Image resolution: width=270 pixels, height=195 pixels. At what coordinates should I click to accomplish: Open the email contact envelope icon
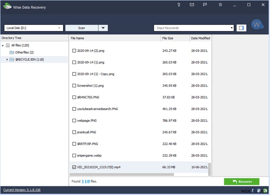pyautogui.click(x=192, y=5)
